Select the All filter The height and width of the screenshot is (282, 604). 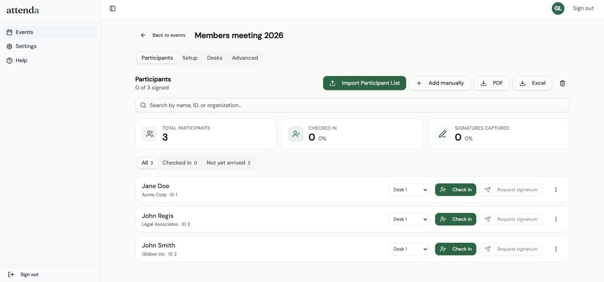pos(147,163)
